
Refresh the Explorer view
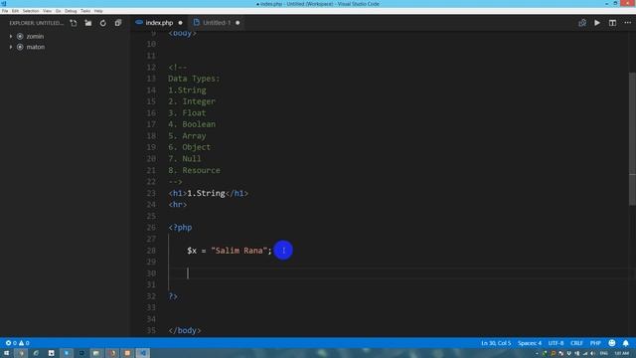(103, 23)
